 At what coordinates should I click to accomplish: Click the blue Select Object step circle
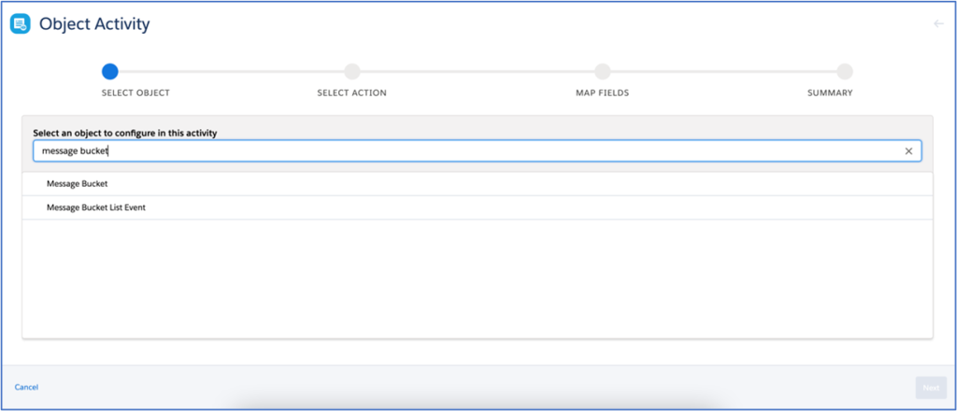pos(110,71)
